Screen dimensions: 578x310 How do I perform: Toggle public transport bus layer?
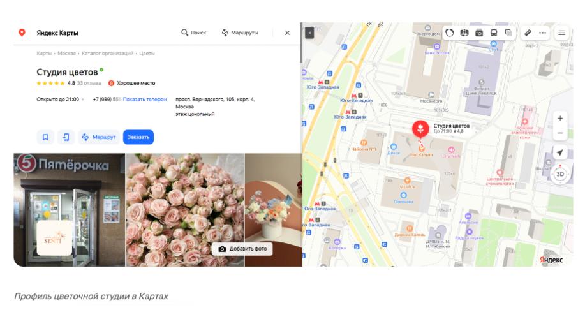494,33
